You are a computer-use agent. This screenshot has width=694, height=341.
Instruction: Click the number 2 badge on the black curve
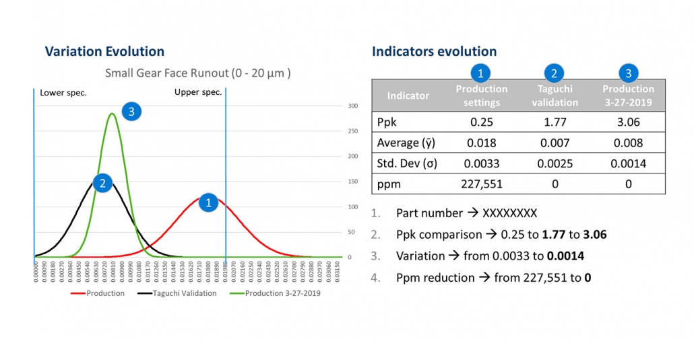point(102,182)
